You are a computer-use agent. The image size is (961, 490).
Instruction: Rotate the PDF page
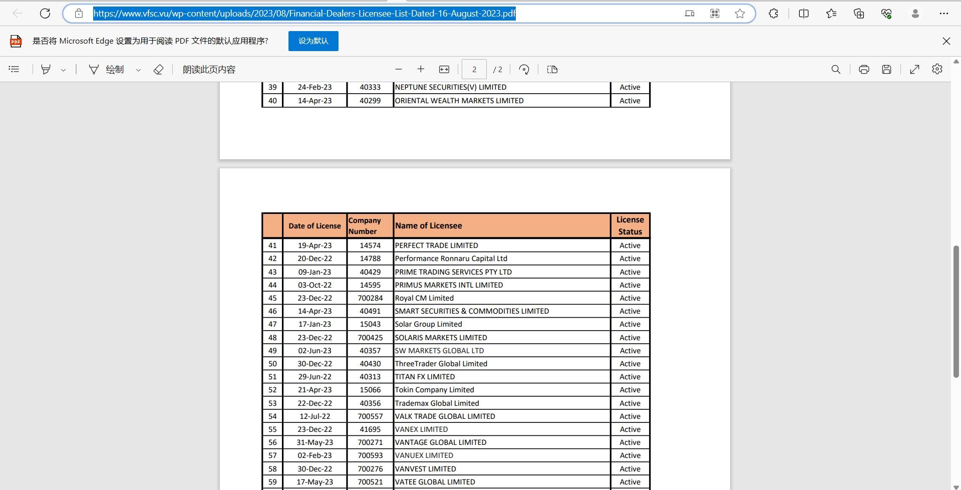[x=524, y=69]
